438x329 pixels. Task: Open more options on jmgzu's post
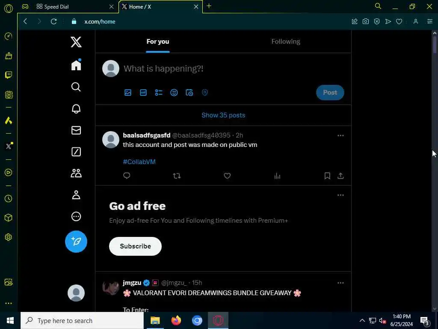pyautogui.click(x=340, y=283)
